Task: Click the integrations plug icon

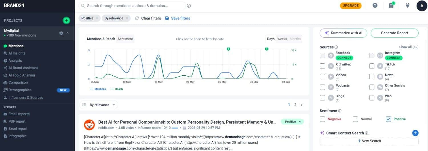Action: click(407, 5)
